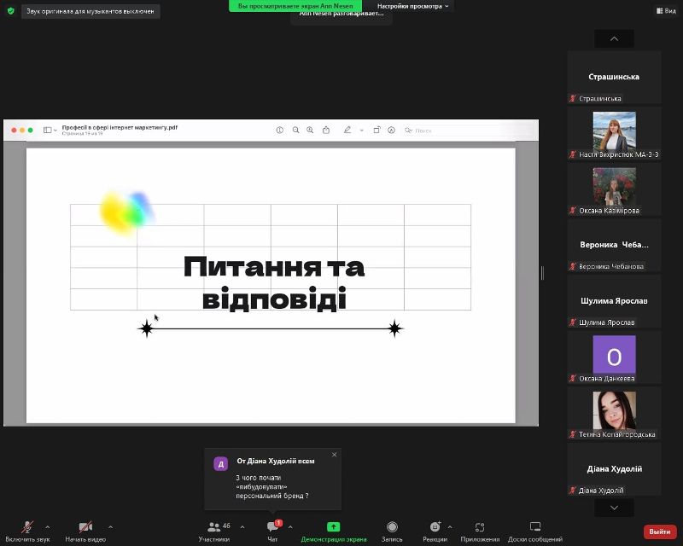The image size is (683, 546).
Task: Select the Вероника Чебанова participant tile
Action: click(x=614, y=245)
